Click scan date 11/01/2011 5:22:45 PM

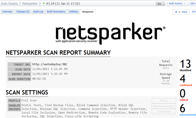tap(50, 69)
